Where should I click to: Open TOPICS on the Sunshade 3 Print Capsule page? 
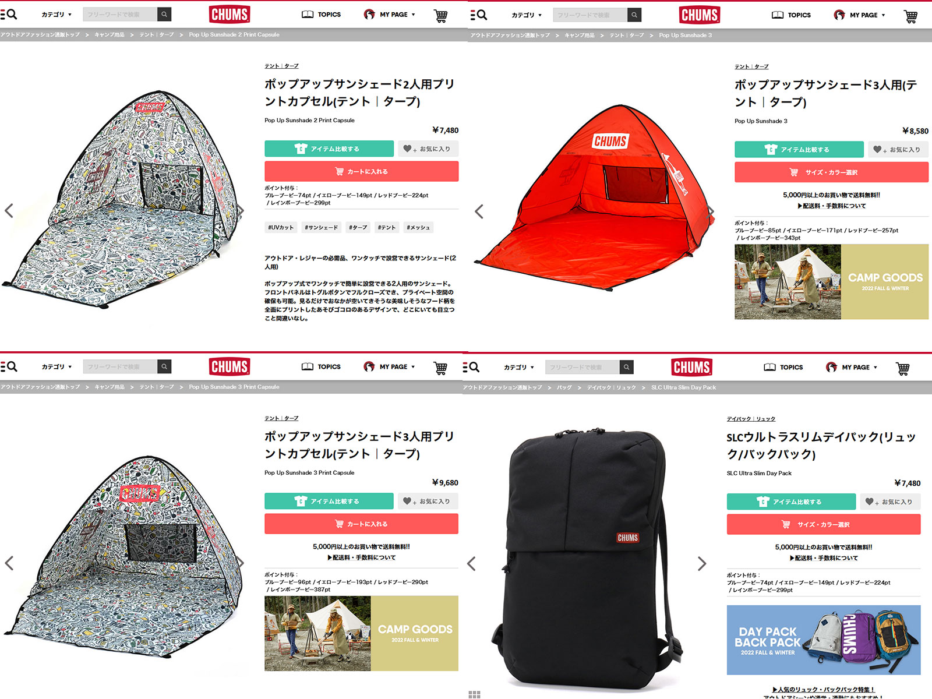tap(322, 367)
